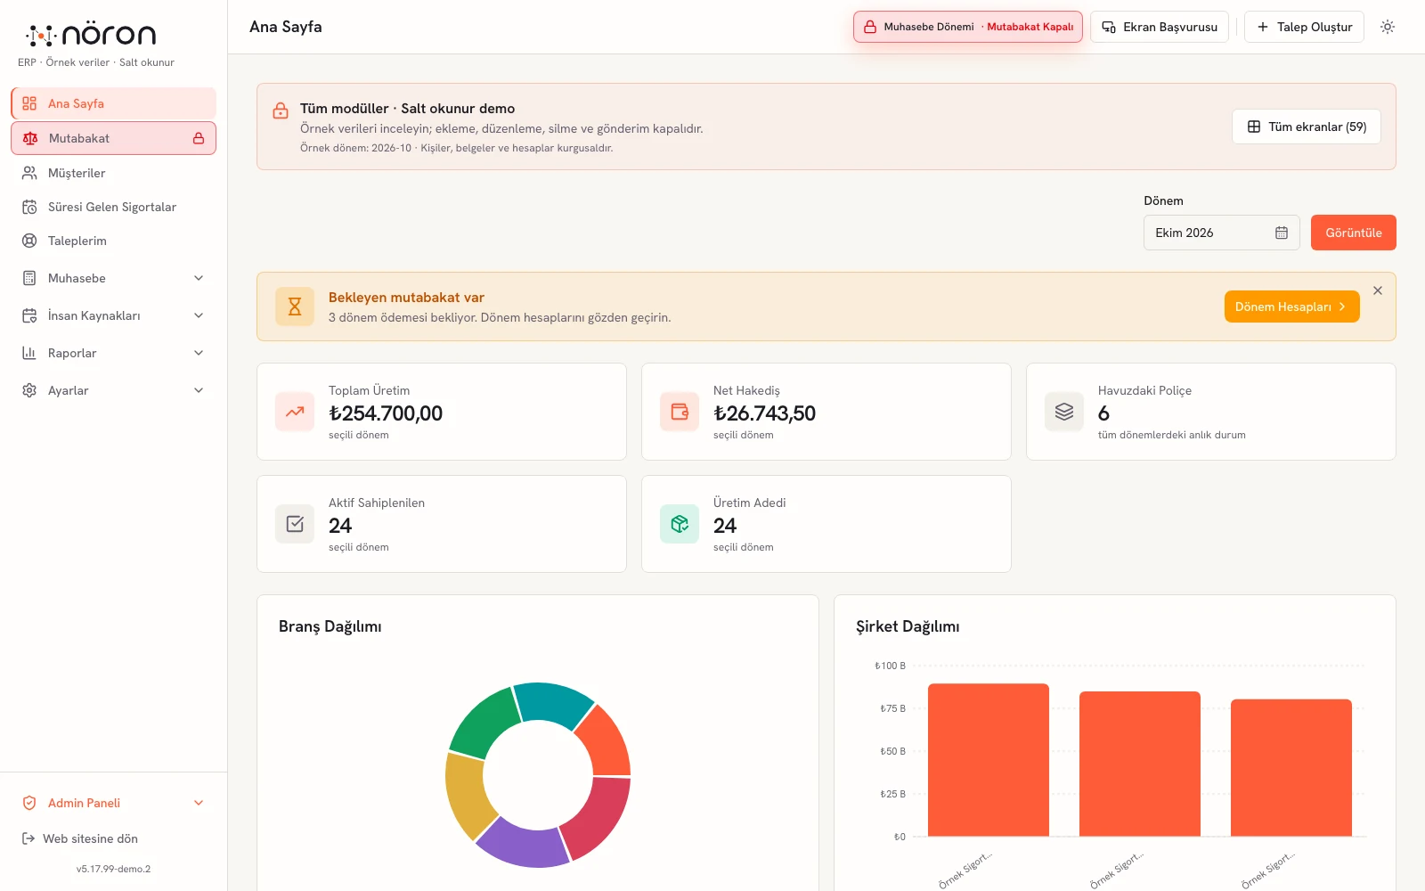This screenshot has height=891, width=1425.
Task: Click the package icon on Üretim Adedi card
Action: tap(680, 524)
